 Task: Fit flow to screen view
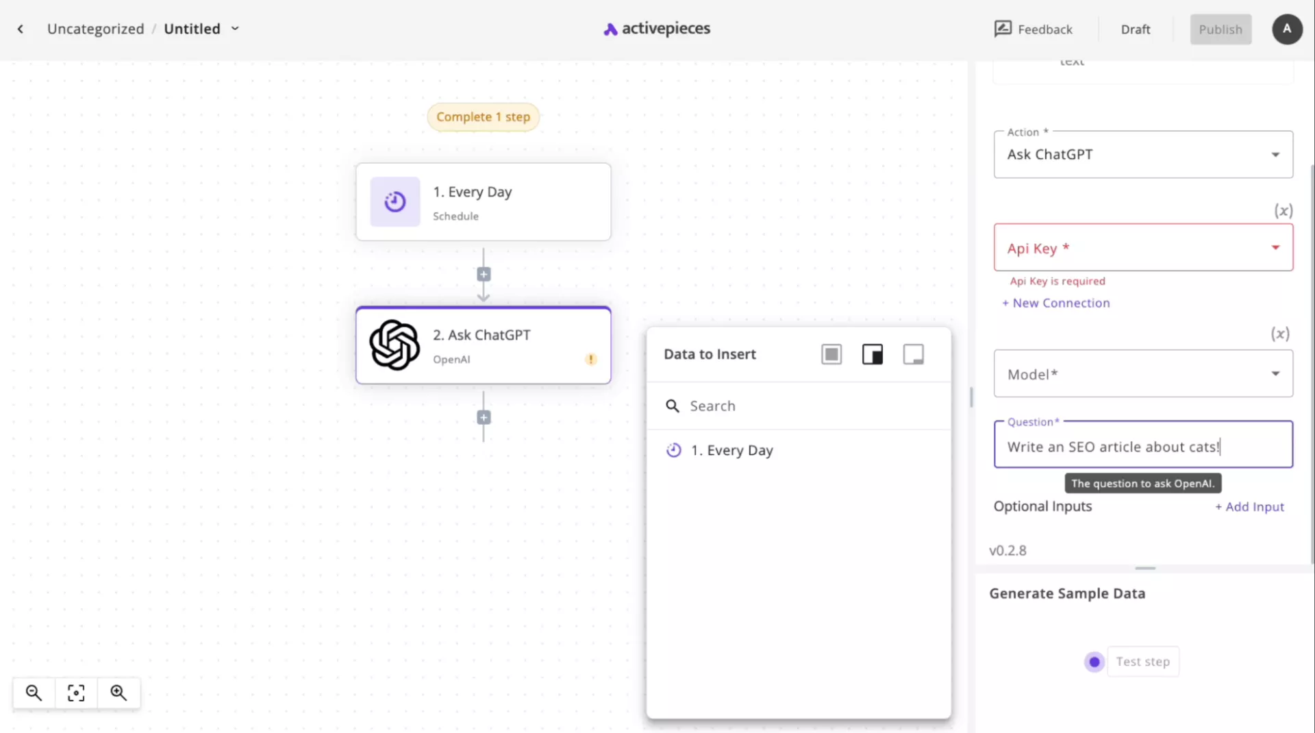[x=76, y=693]
